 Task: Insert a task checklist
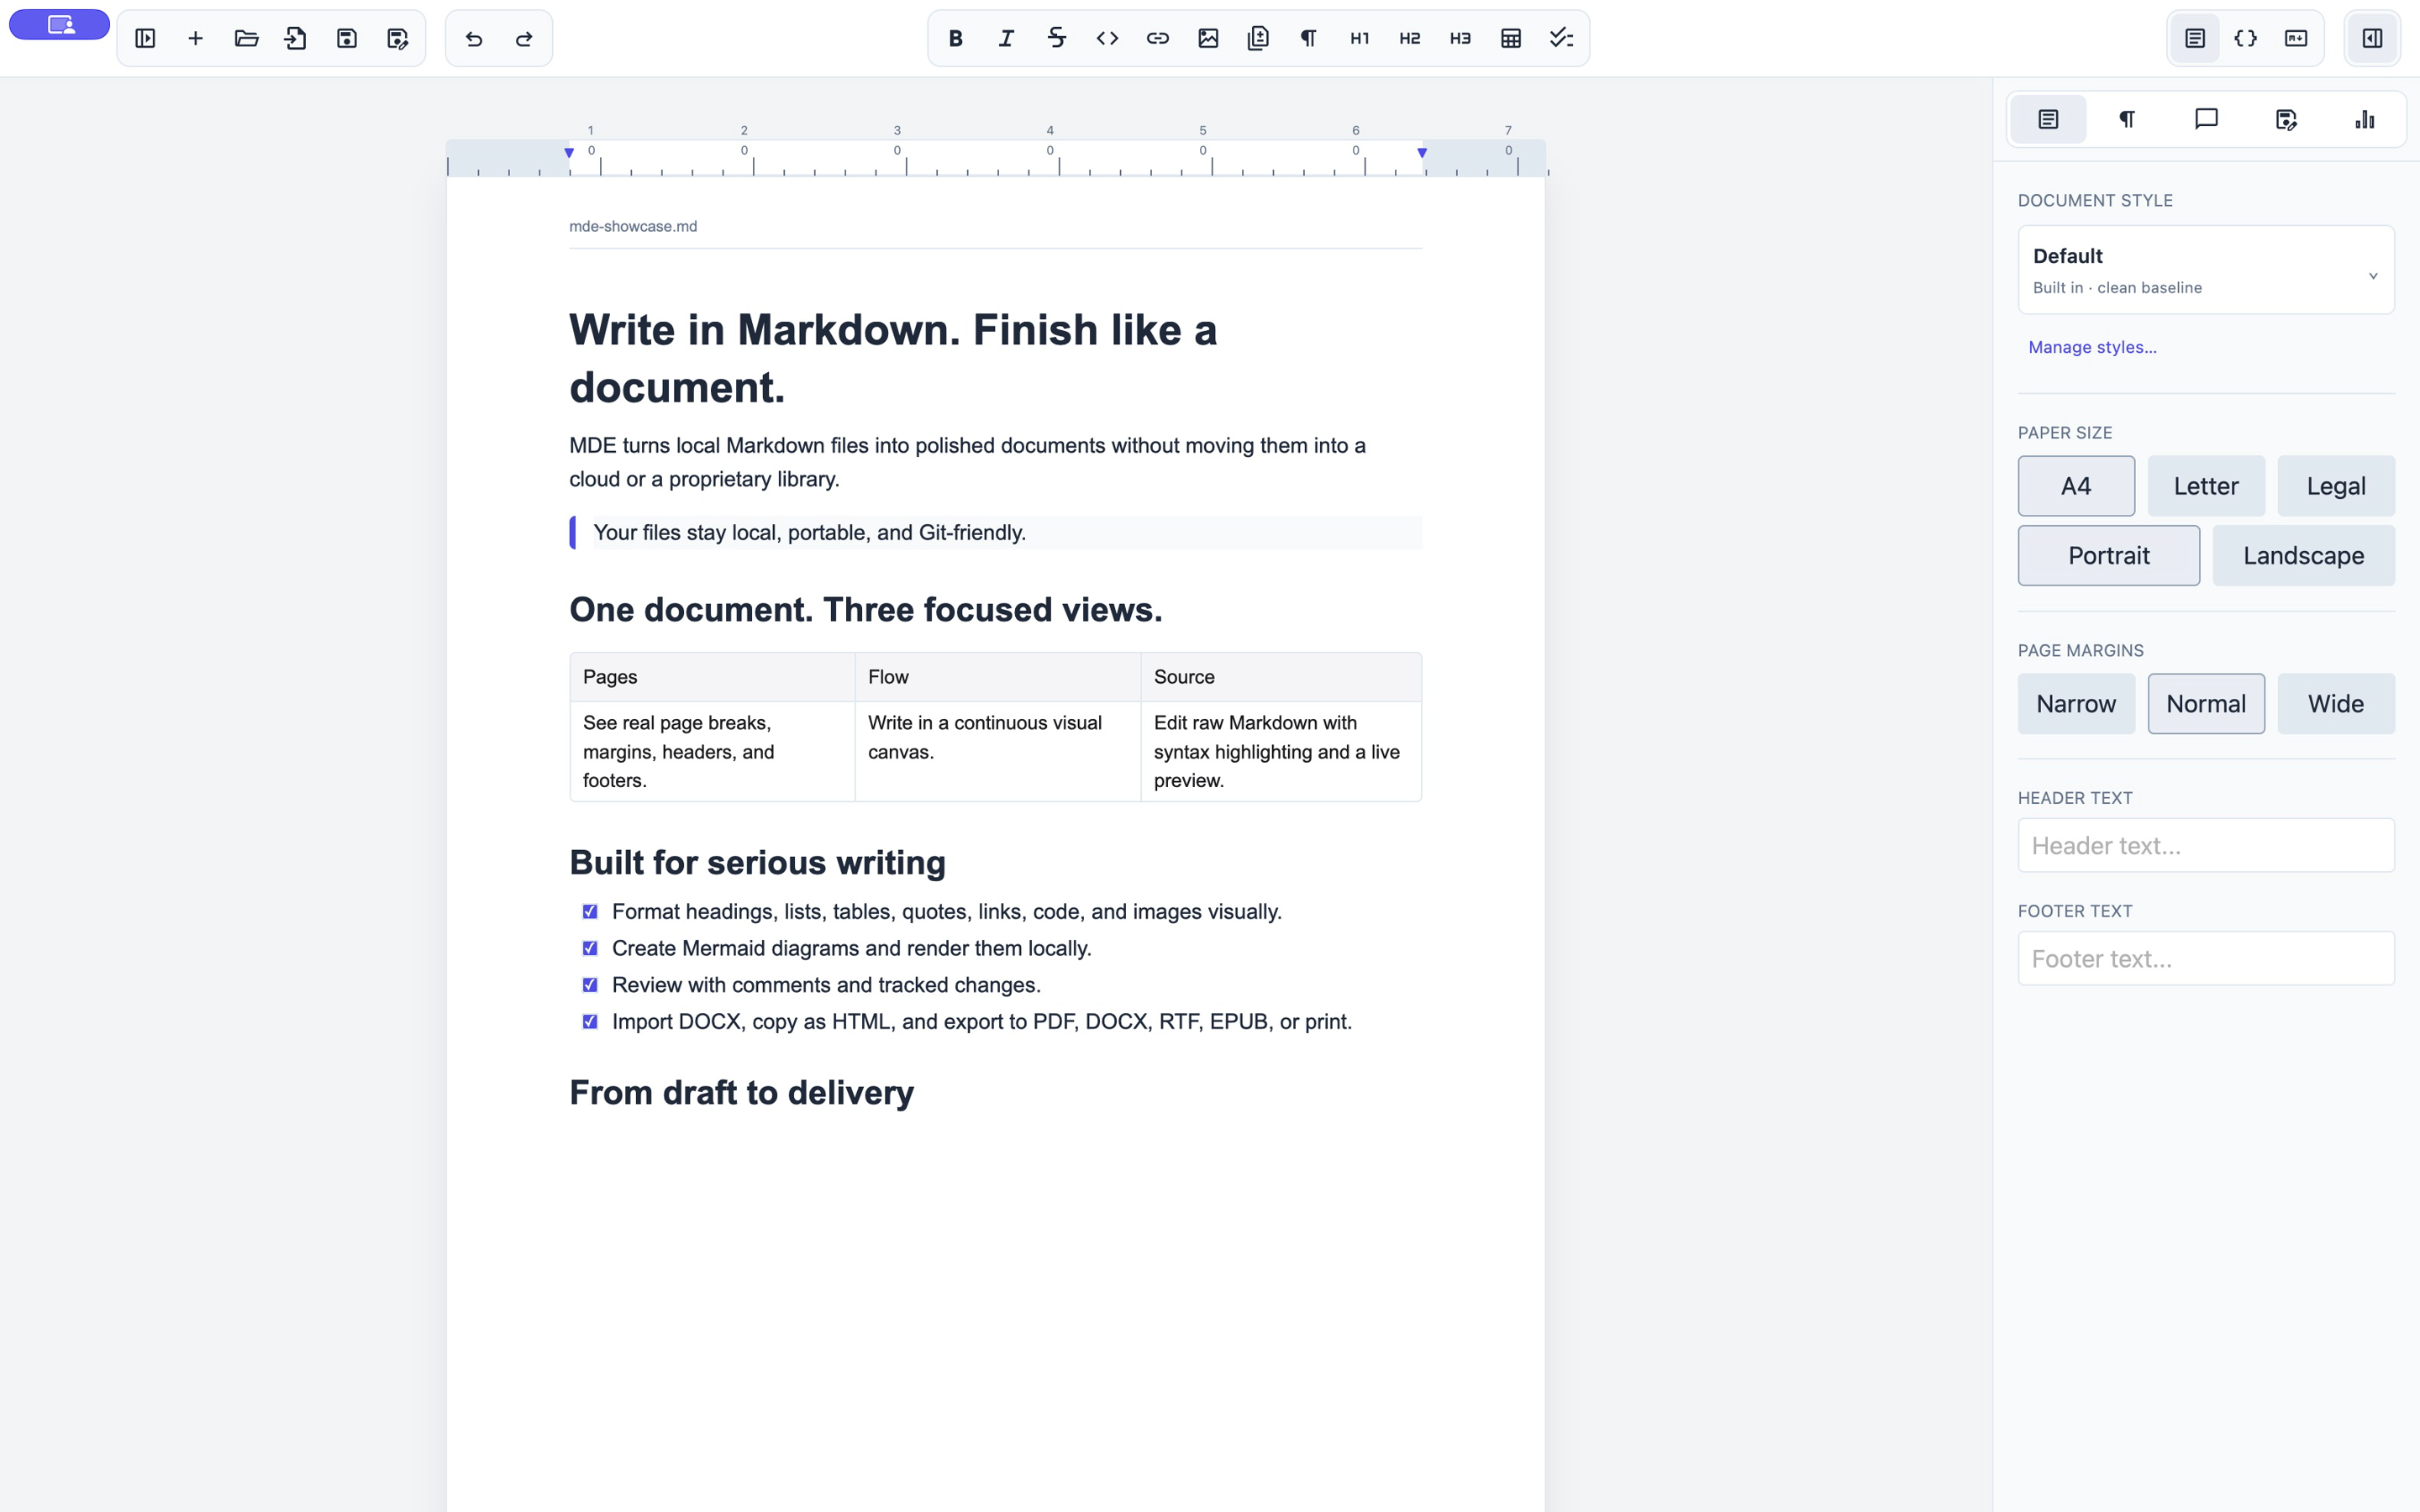[1561, 38]
